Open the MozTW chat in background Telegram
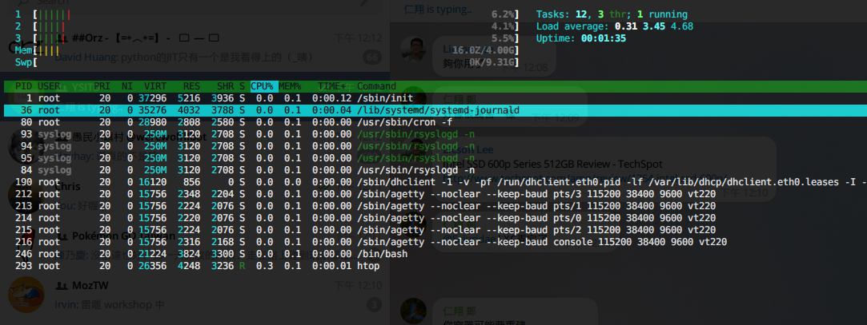The height and width of the screenshot is (325, 867). coord(195,295)
